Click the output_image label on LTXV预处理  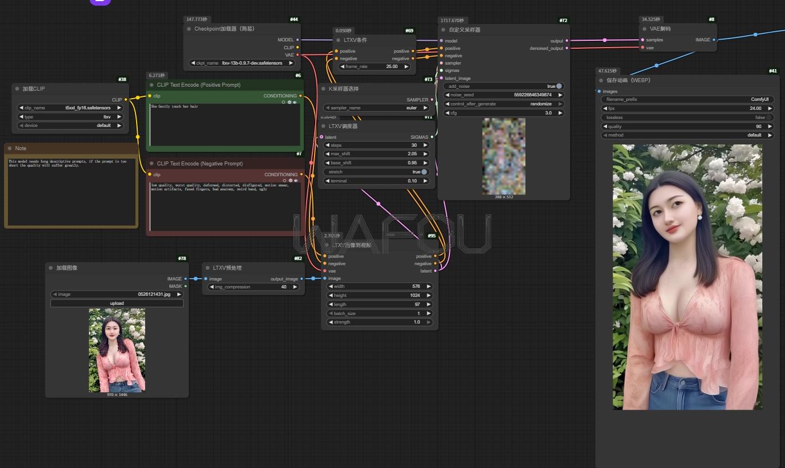[x=285, y=279]
